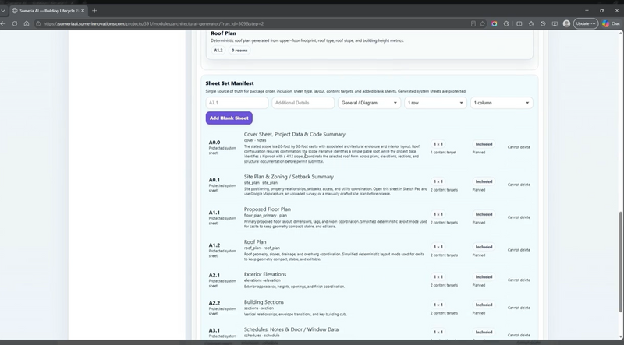
Task: Click Cannot delete for Proposed Floor Plan row
Action: pos(519,217)
